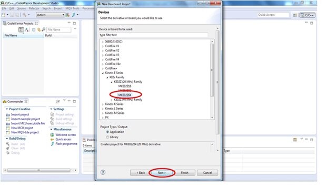Click the build hammer icon beside the Active combo
The width and height of the screenshot is (326, 189).
coord(68,15)
